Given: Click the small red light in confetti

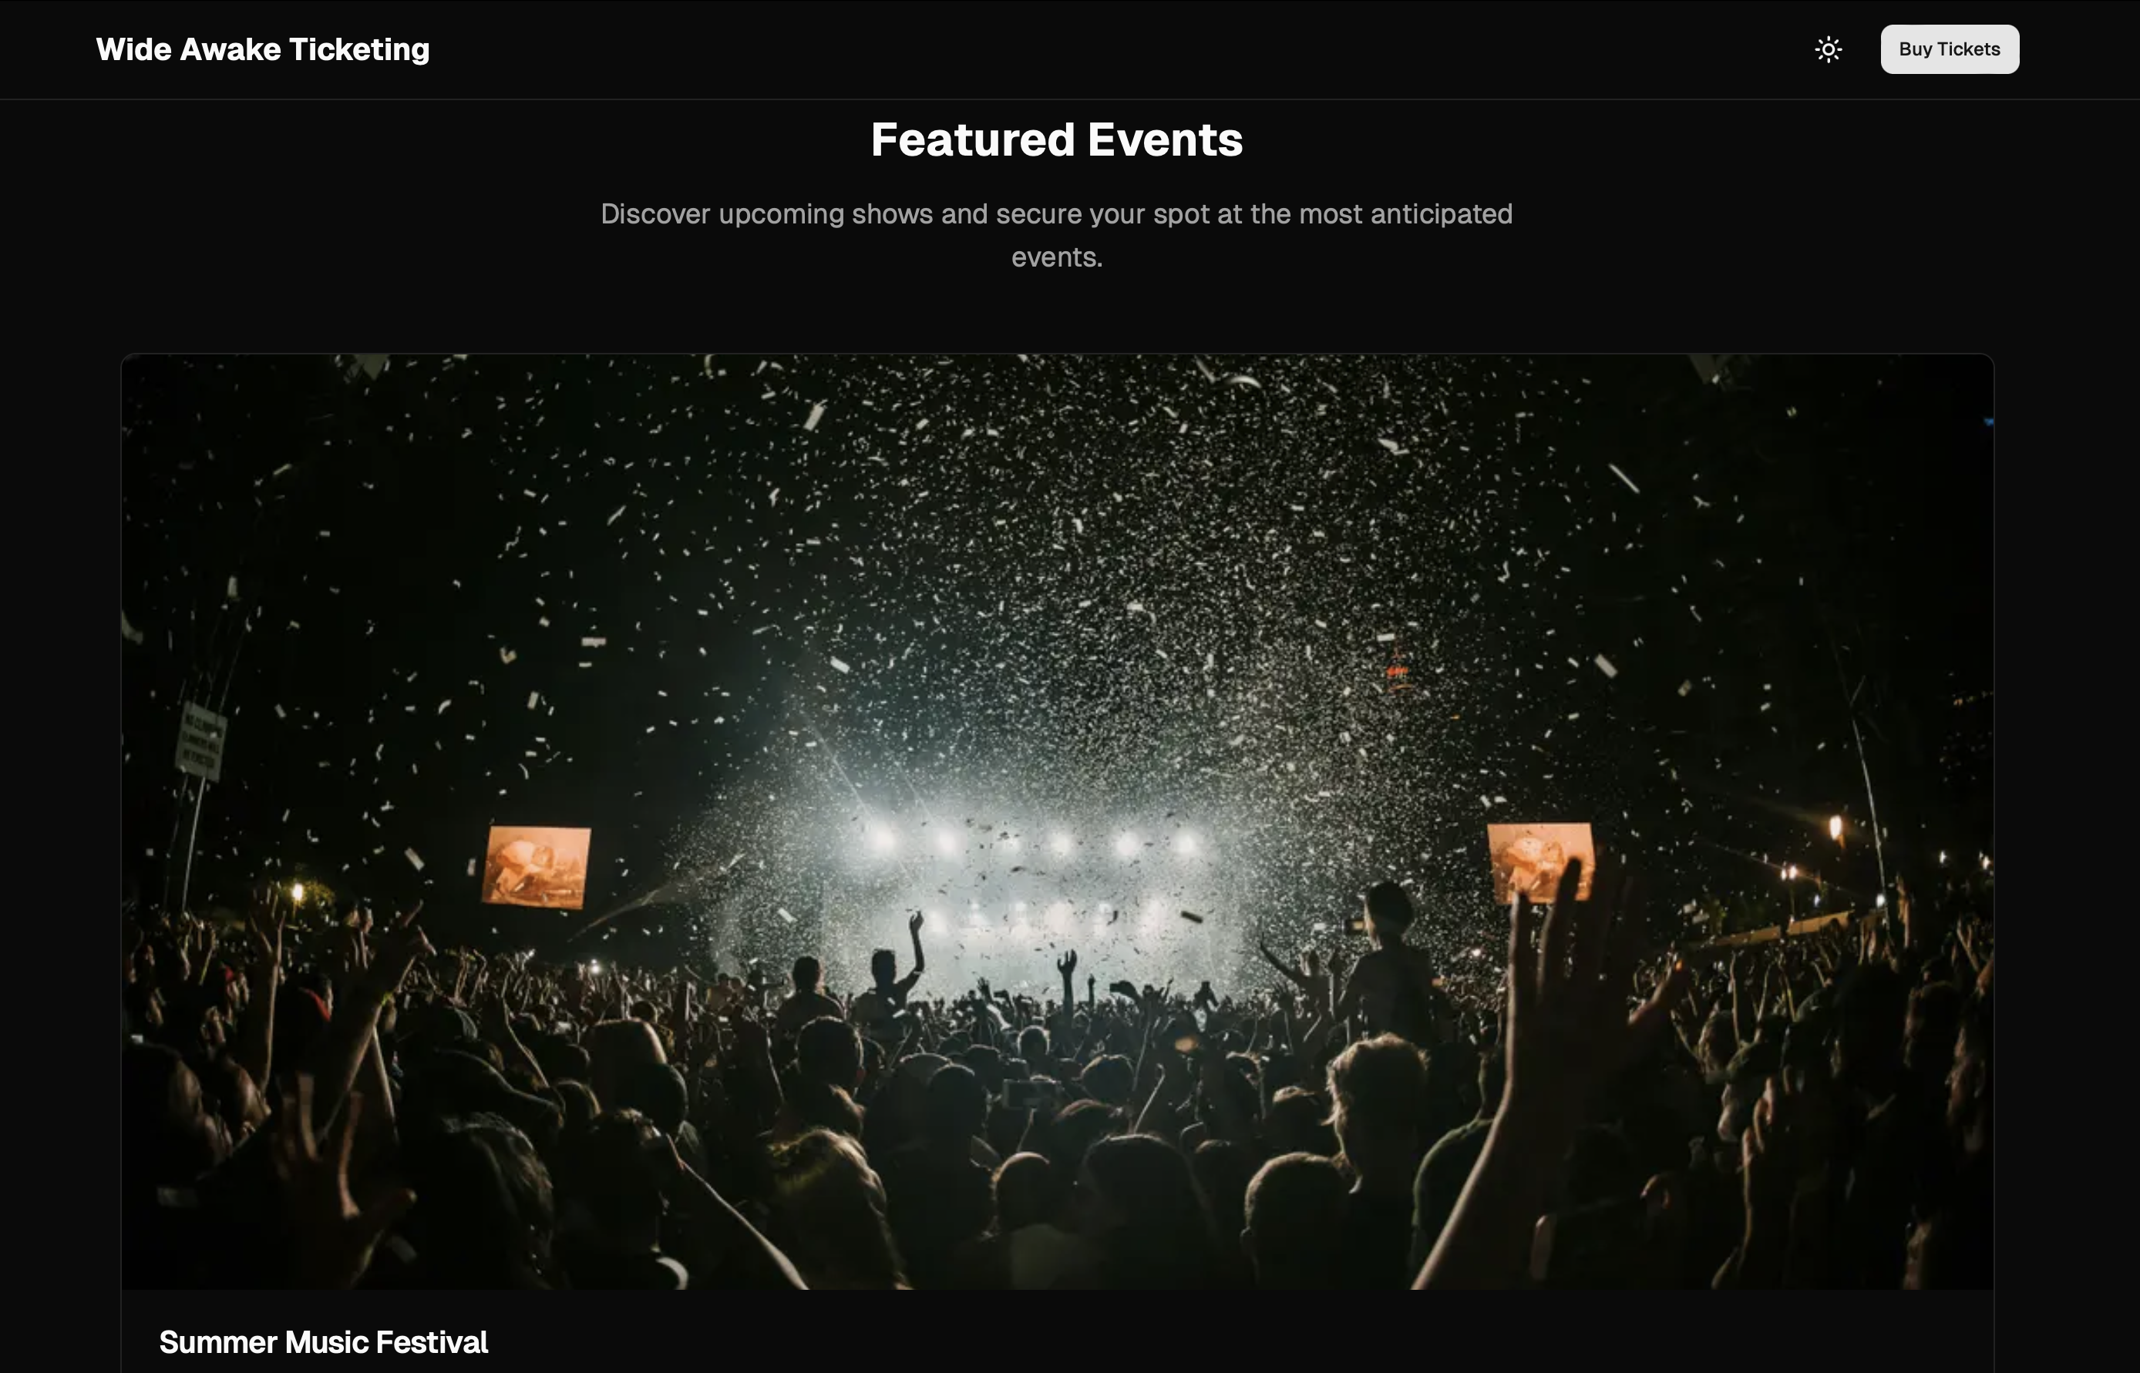Looking at the screenshot, I should (x=1397, y=670).
